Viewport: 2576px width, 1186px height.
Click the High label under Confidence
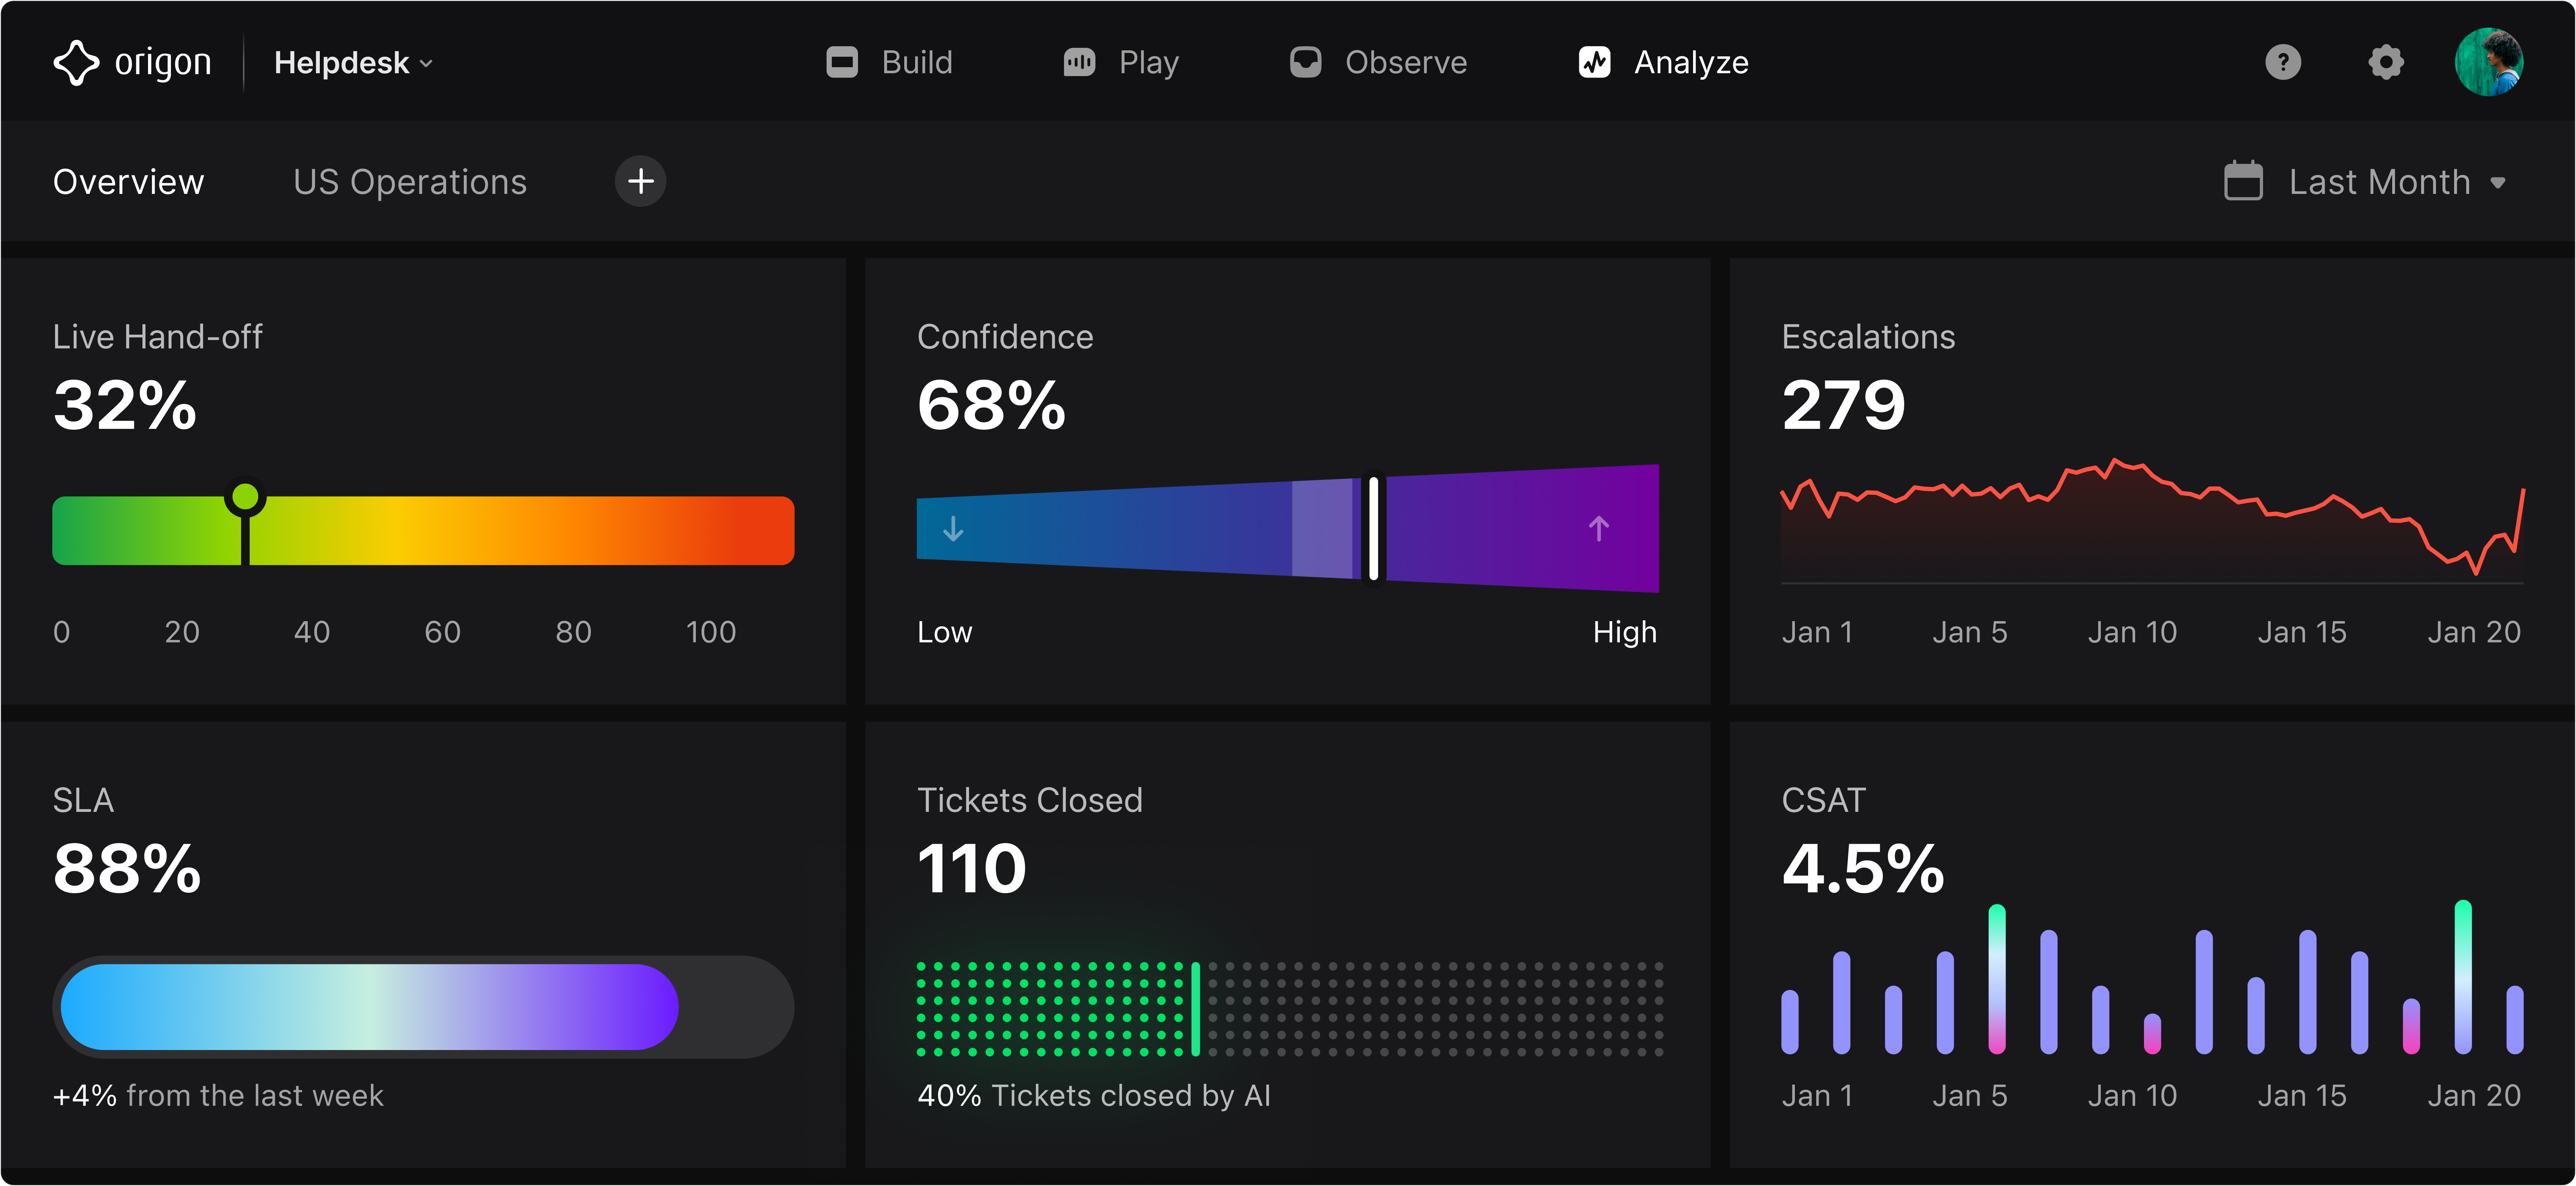(1625, 632)
